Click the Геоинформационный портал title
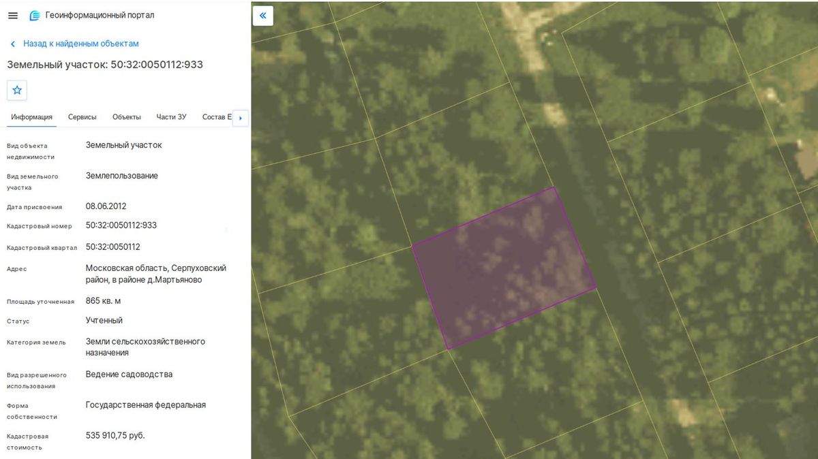 point(100,16)
